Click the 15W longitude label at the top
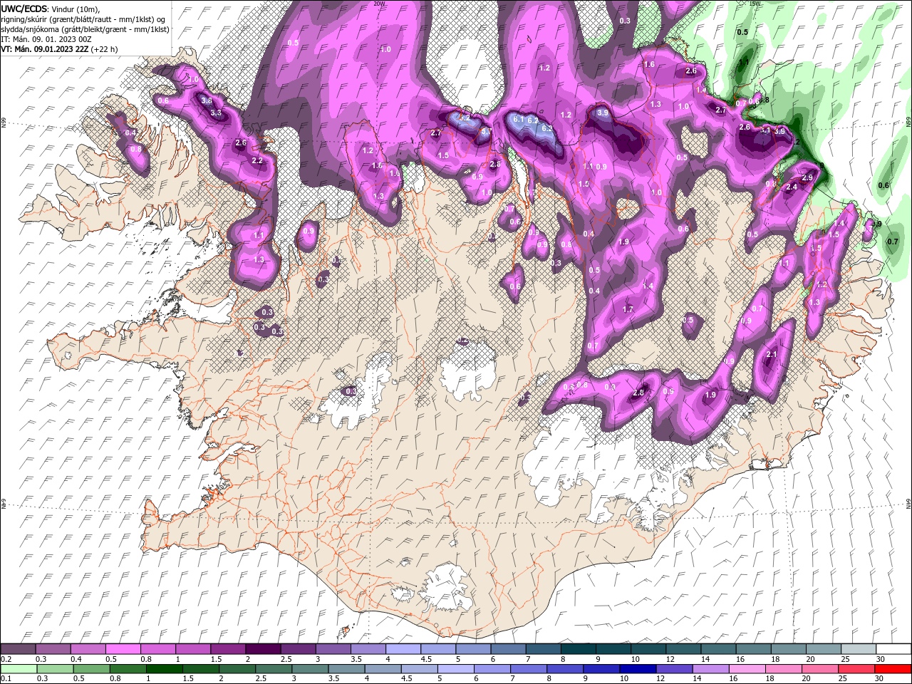Image resolution: width=912 pixels, height=684 pixels. click(755, 3)
